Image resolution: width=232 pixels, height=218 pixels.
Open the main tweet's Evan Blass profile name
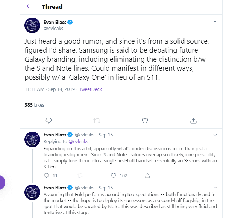click(55, 22)
